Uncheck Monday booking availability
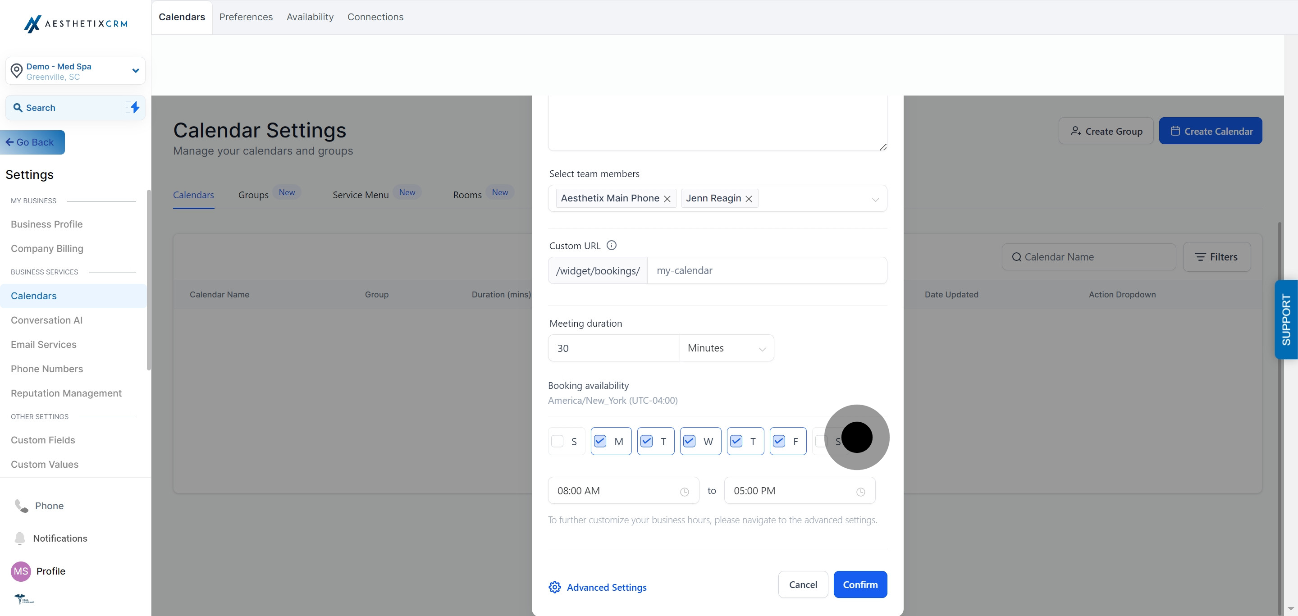The height and width of the screenshot is (616, 1298). tap(600, 441)
